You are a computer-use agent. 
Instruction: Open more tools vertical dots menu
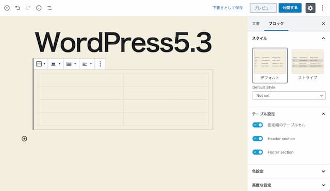[322, 8]
